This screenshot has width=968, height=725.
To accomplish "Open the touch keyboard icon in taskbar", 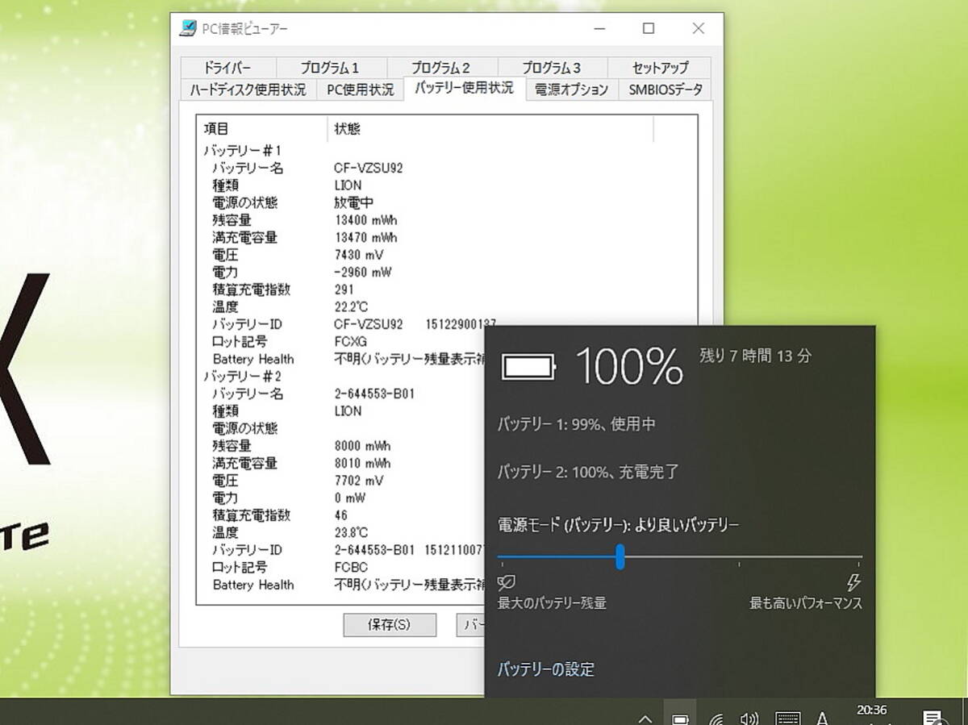I will point(787,719).
